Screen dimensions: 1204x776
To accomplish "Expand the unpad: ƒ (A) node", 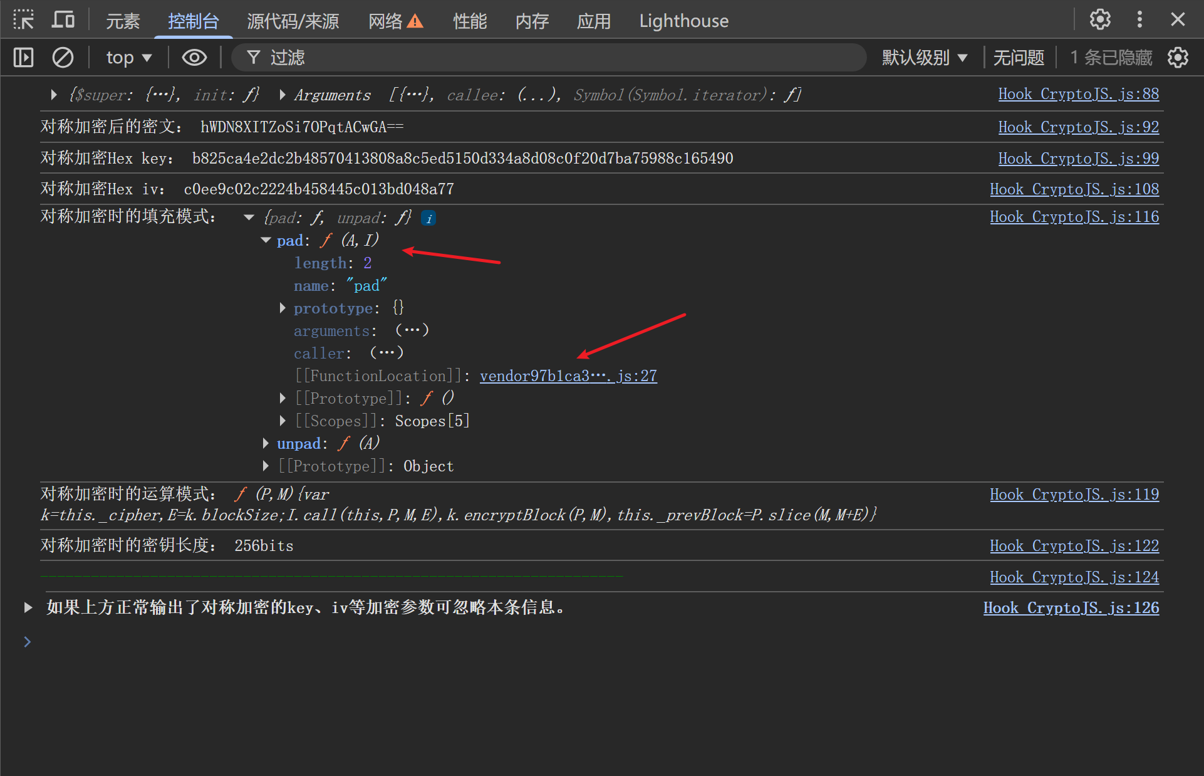I will click(x=266, y=443).
